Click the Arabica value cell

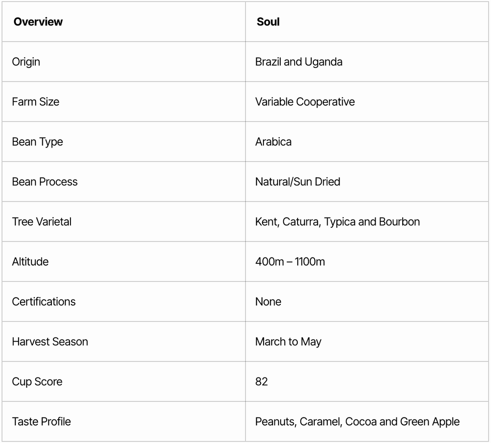tap(273, 142)
